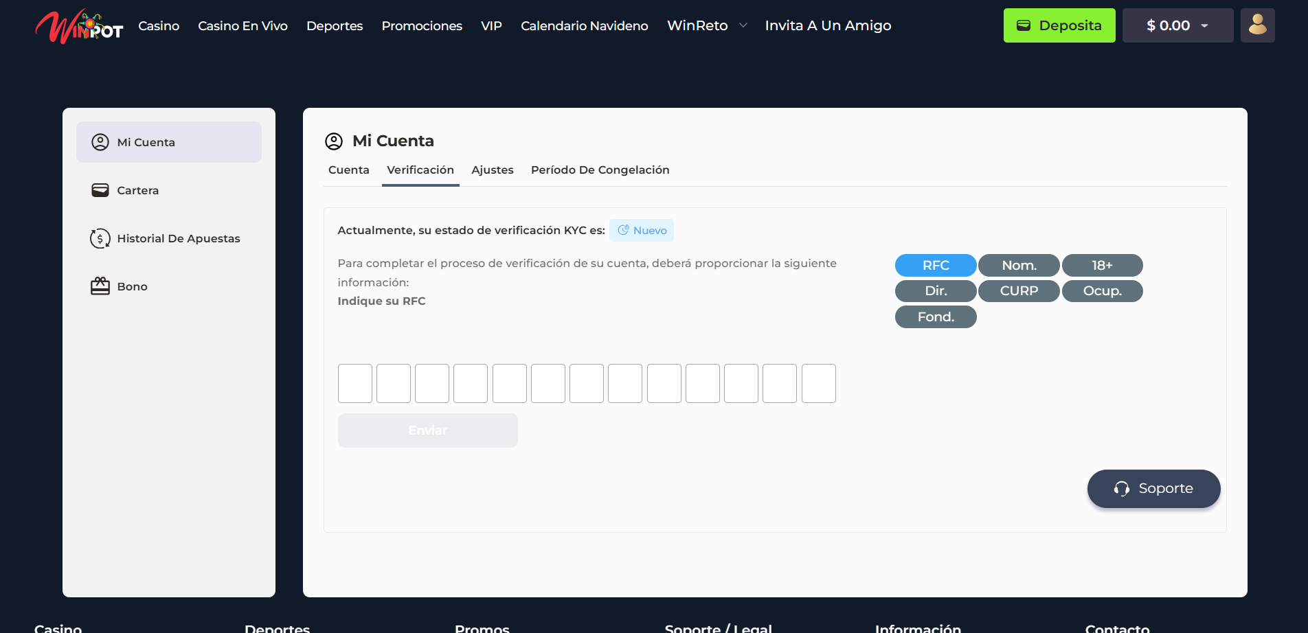Switch to the Ajustes tab
Image resolution: width=1308 pixels, height=633 pixels.
coord(493,170)
